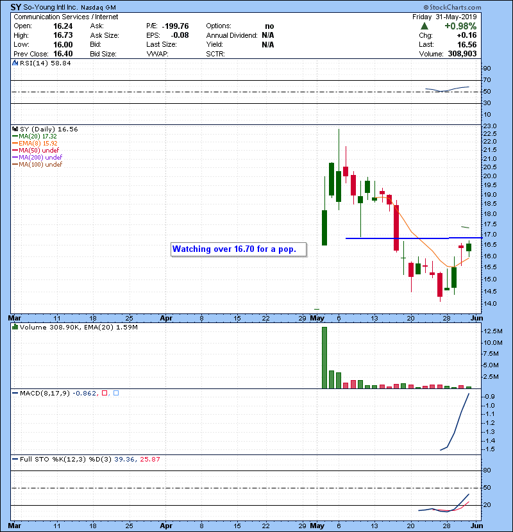Click the RSI(14) 58.84 indicator label
This screenshot has width=513, height=532.
pyautogui.click(x=45, y=63)
